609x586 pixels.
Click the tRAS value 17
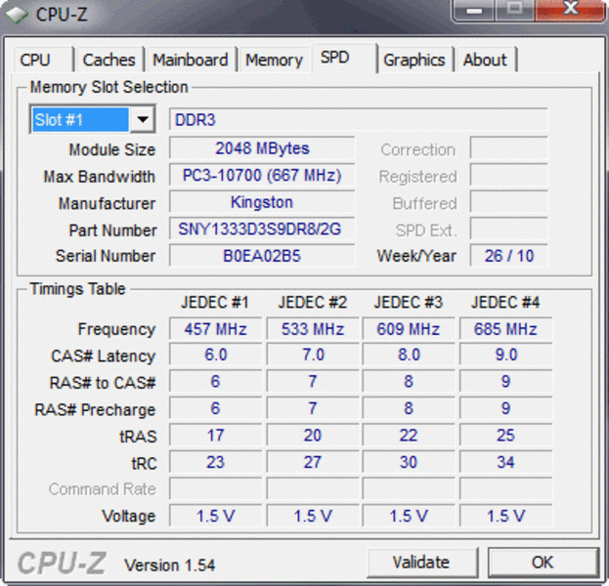pyautogui.click(x=216, y=436)
